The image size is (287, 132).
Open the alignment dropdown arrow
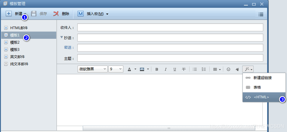(220, 69)
